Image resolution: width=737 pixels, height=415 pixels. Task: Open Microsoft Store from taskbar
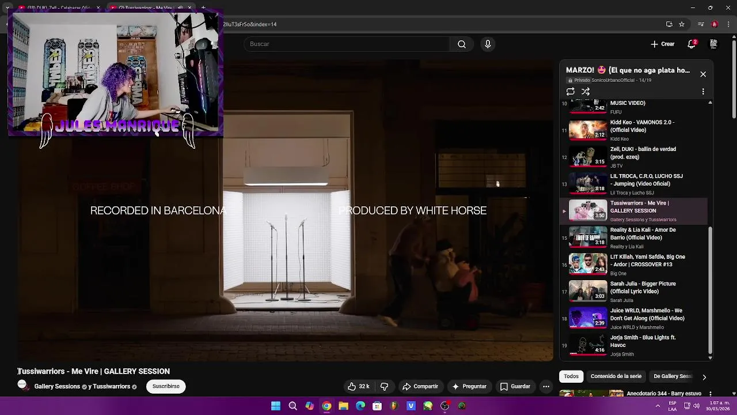(x=377, y=406)
